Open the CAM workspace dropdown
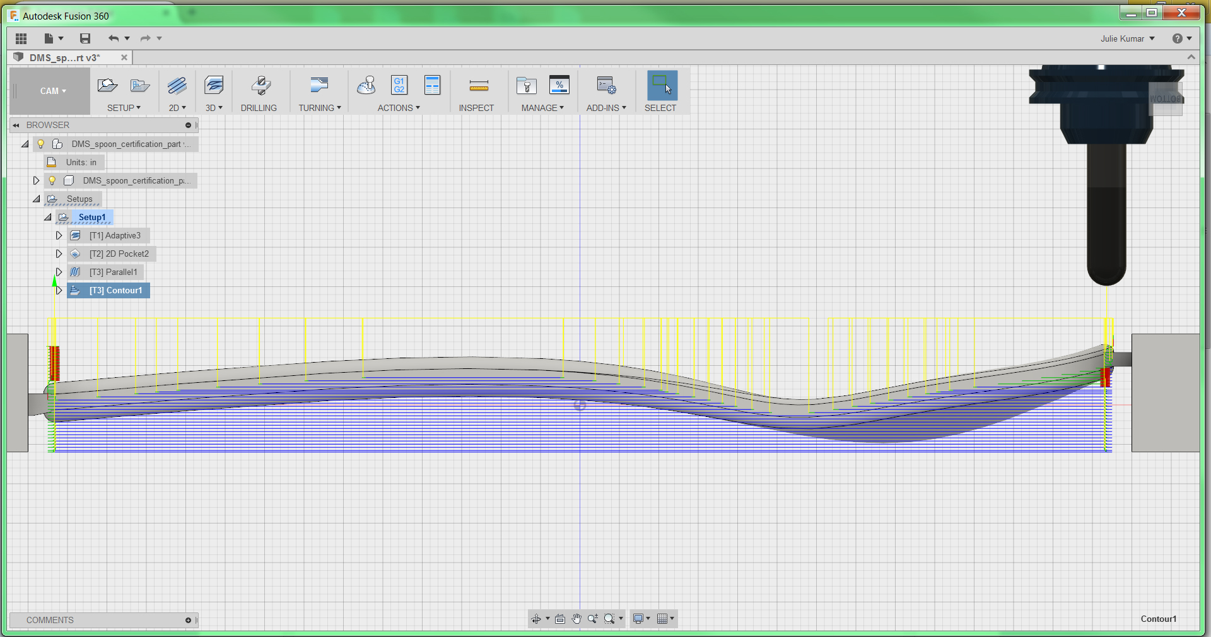 point(53,91)
